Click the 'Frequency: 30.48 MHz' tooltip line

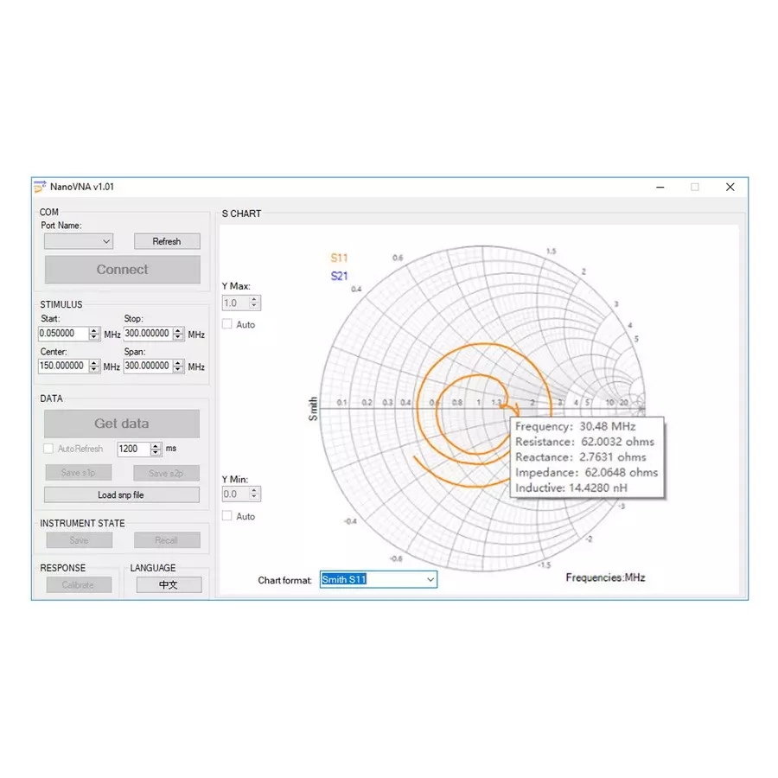576,427
